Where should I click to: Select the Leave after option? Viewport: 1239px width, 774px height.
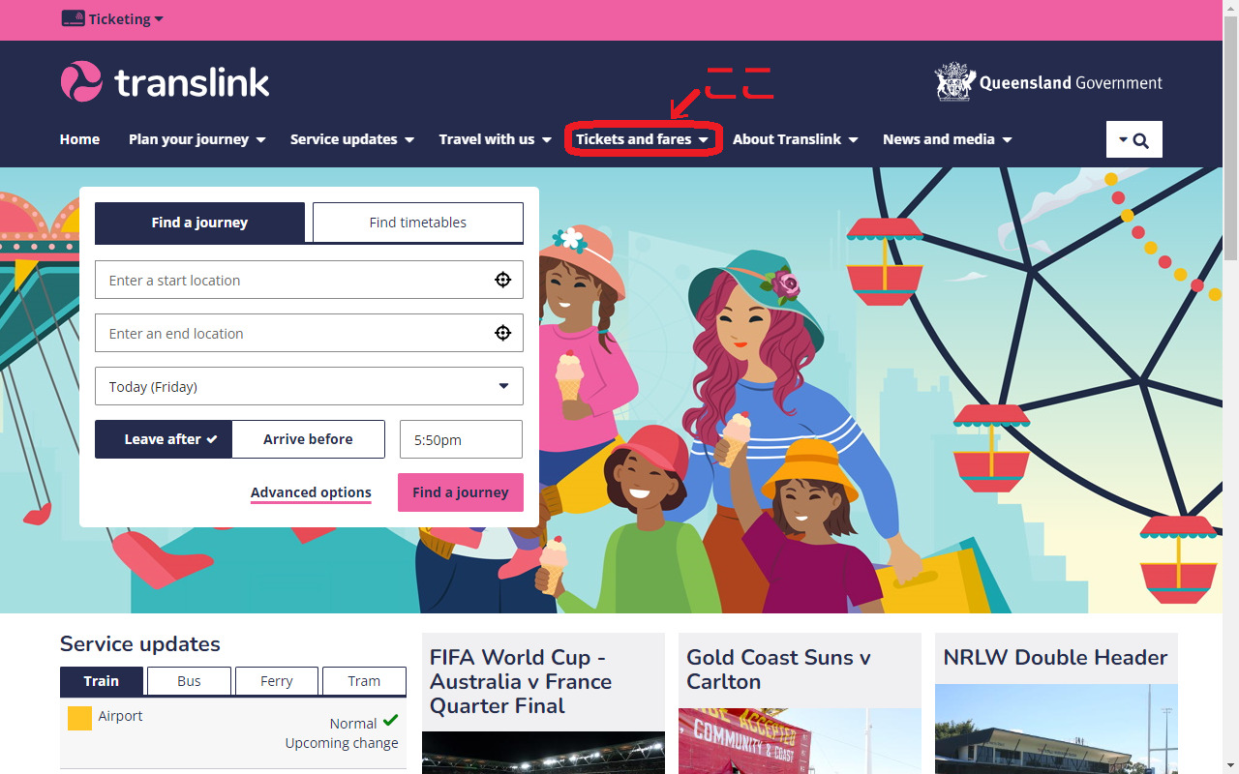(x=164, y=439)
